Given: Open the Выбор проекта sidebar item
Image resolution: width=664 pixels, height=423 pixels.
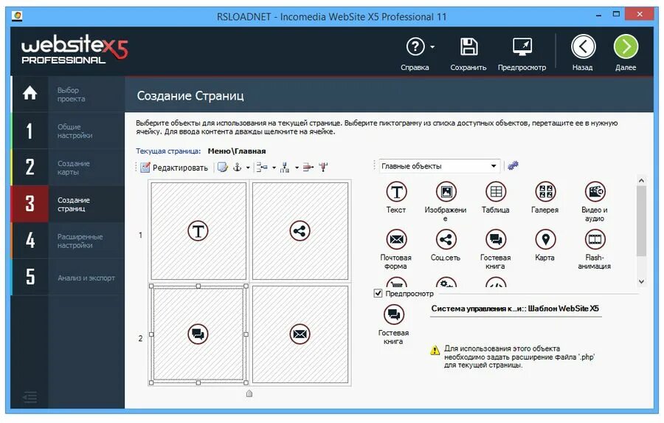Looking at the screenshot, I should point(68,94).
